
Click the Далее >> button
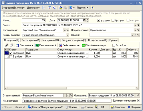[x=20, y=107]
